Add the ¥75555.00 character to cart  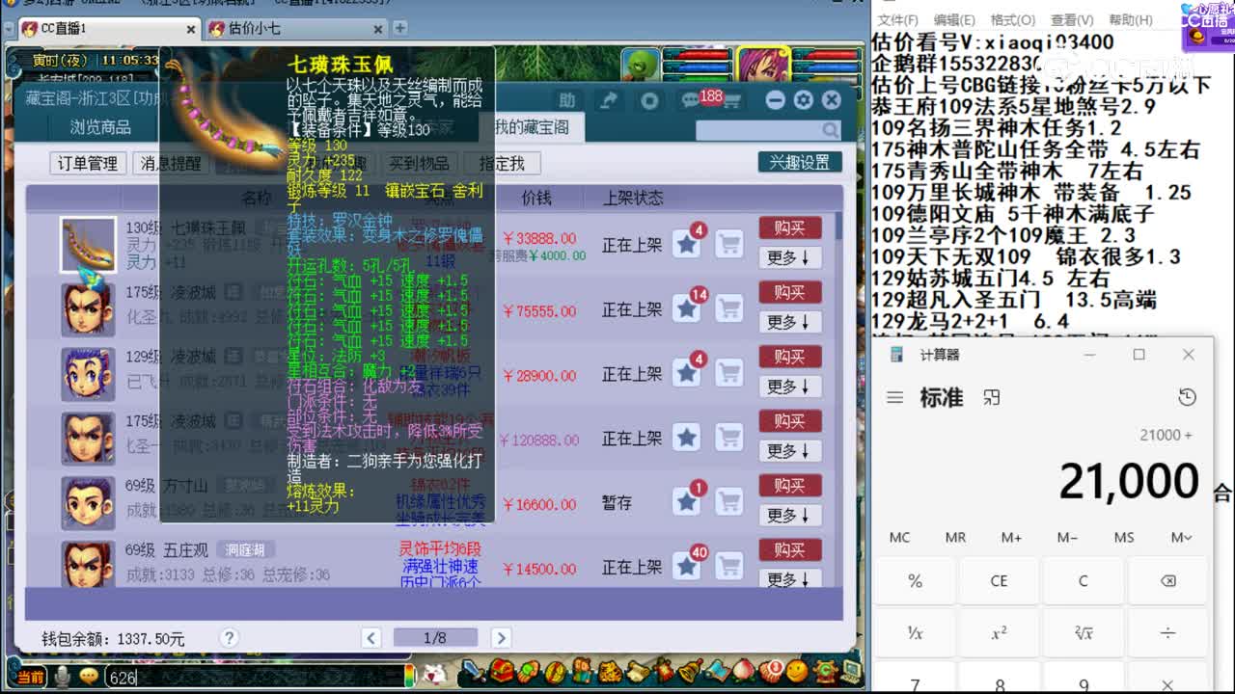pyautogui.click(x=729, y=309)
